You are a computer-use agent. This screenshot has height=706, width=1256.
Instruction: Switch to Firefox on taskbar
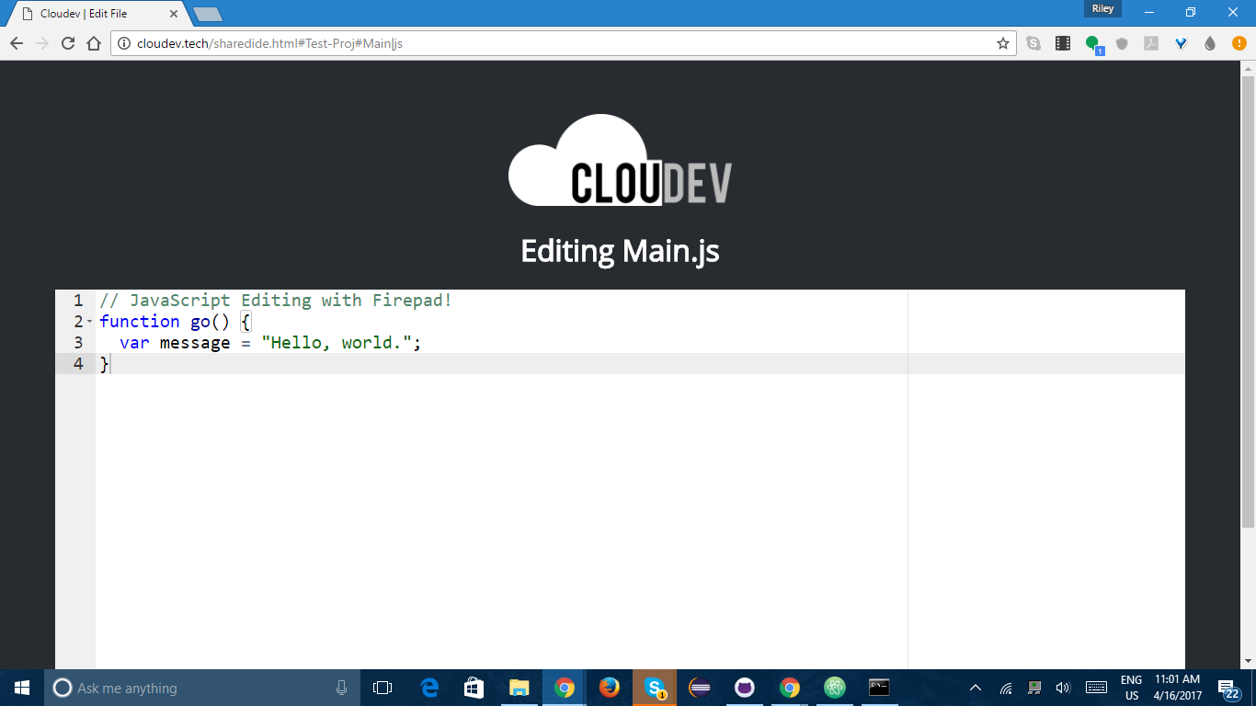coord(610,688)
